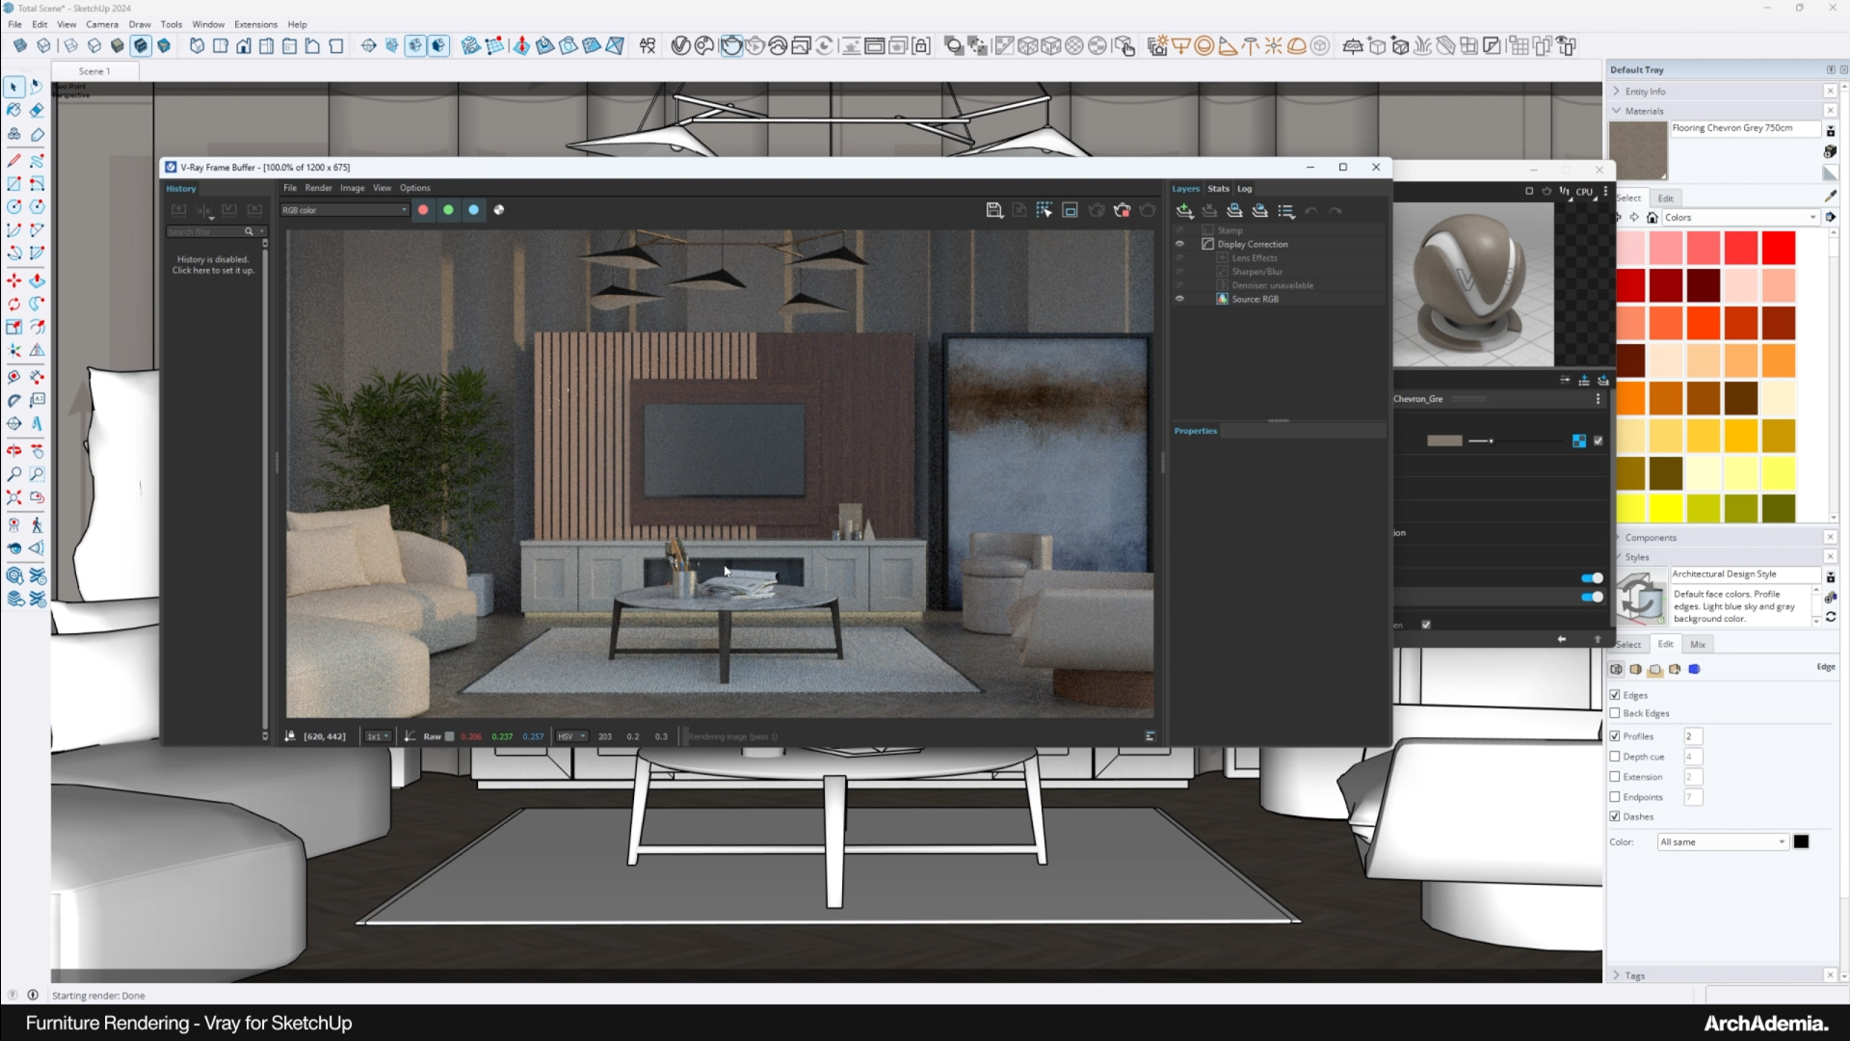
Task: Turn on the Depth cue checkbox
Action: (x=1615, y=757)
